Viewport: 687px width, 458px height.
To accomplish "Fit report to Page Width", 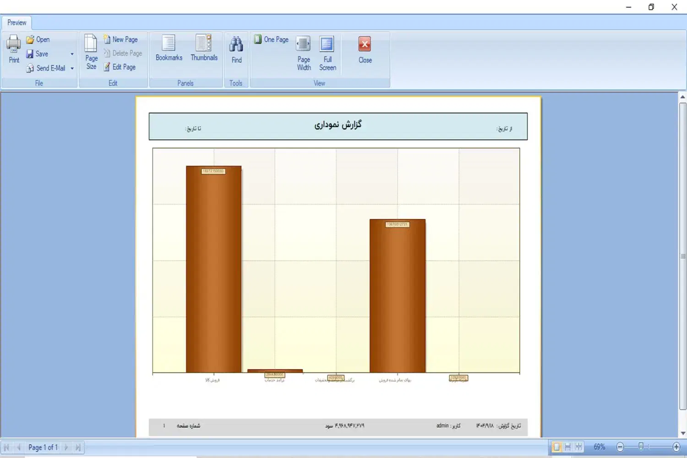I will point(304,53).
